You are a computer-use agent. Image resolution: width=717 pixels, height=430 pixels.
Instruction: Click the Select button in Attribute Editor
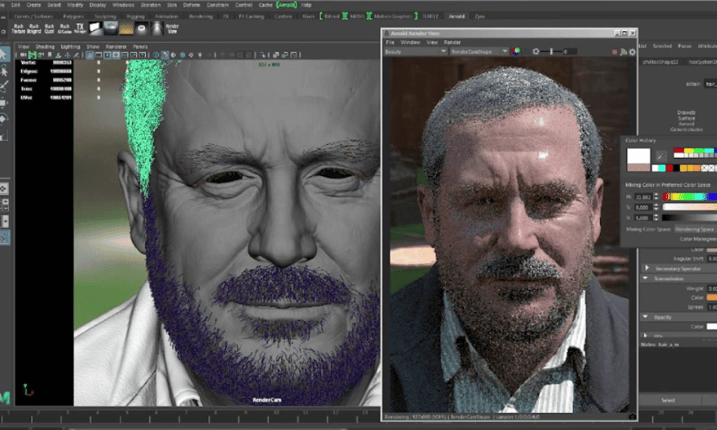pos(668,401)
